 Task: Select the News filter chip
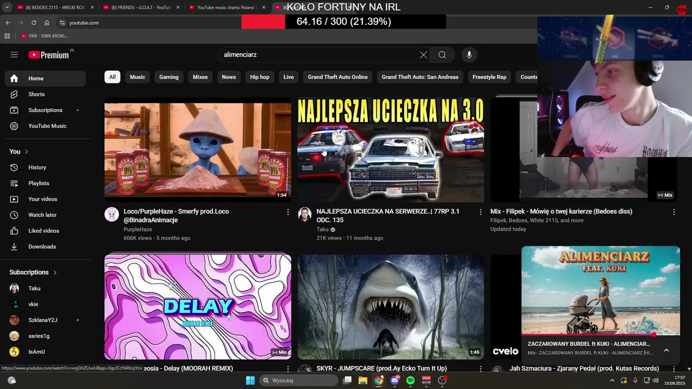[x=229, y=77]
